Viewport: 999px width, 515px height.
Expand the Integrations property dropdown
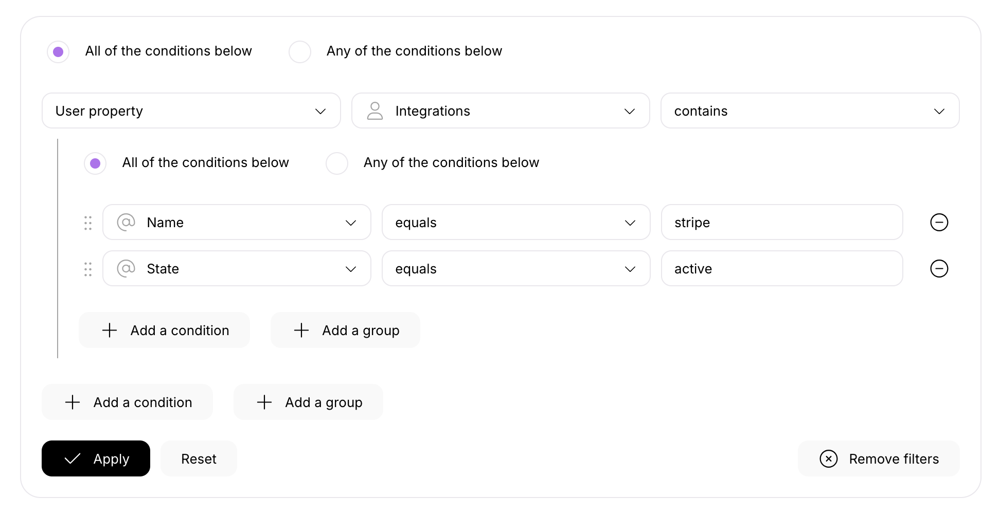point(501,111)
